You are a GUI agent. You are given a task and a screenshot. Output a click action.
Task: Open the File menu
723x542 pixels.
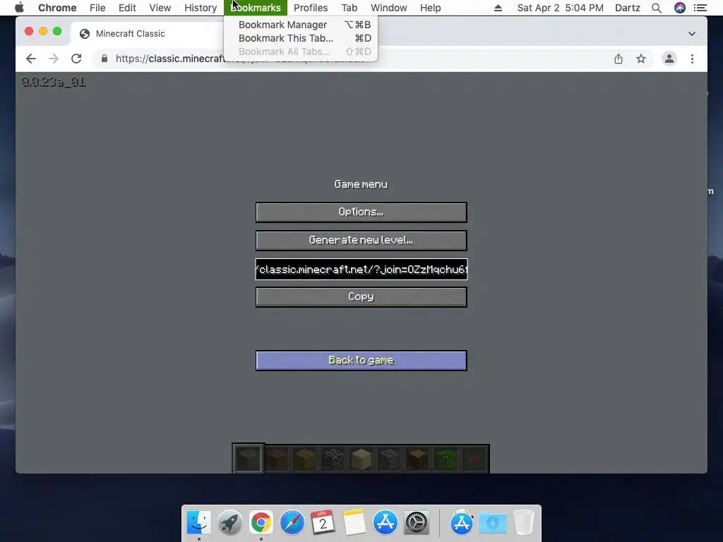coord(97,8)
